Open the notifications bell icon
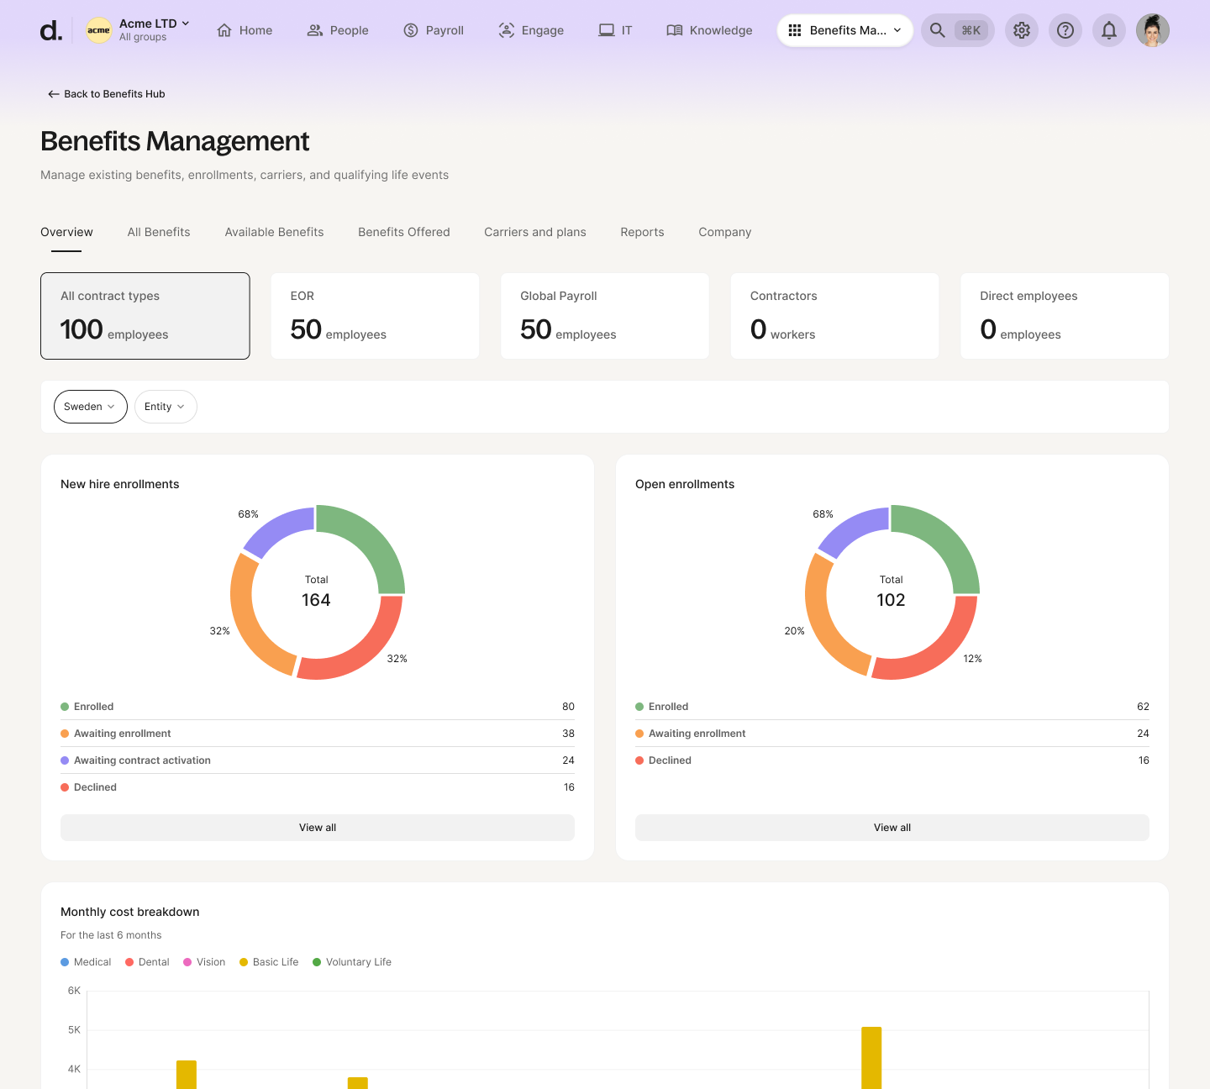Viewport: 1210px width, 1089px height. tap(1109, 30)
